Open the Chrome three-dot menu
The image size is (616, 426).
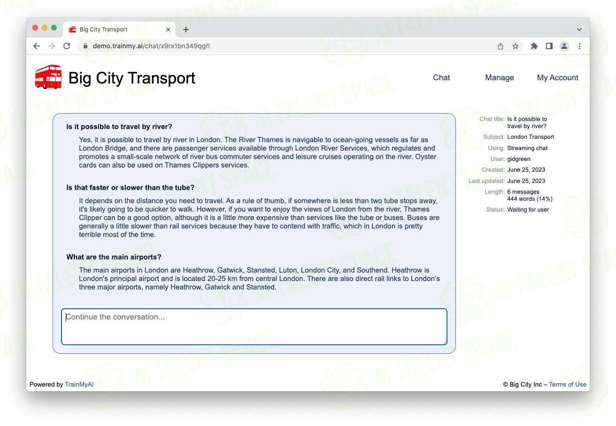tap(579, 46)
